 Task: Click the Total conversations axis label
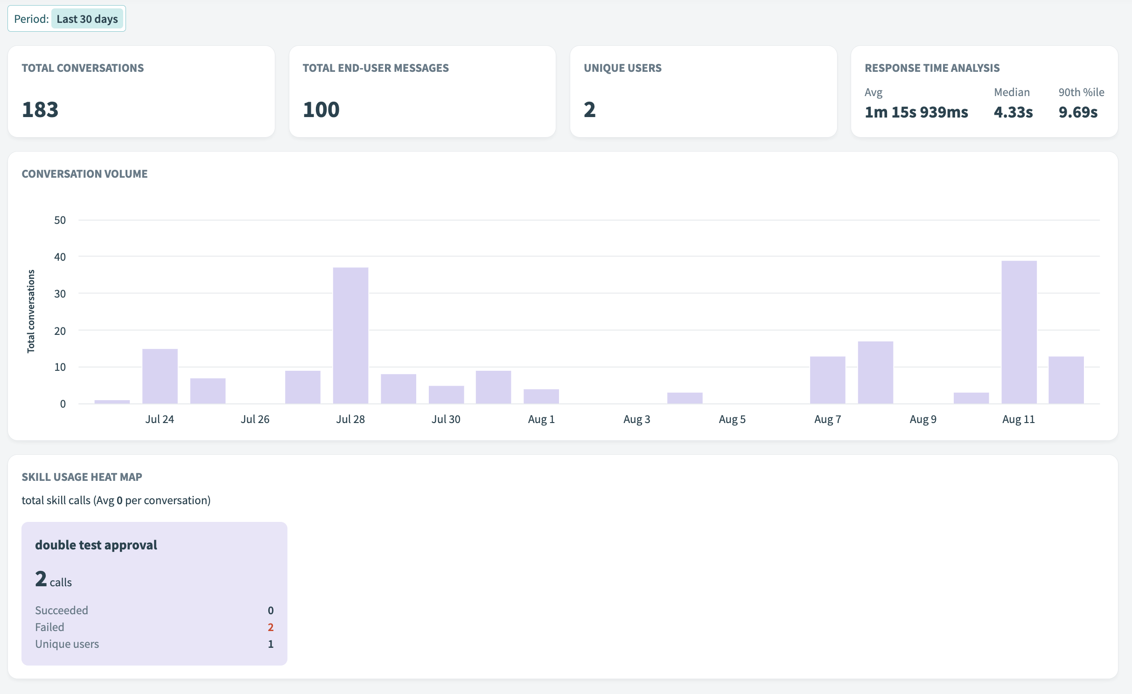[31, 310]
